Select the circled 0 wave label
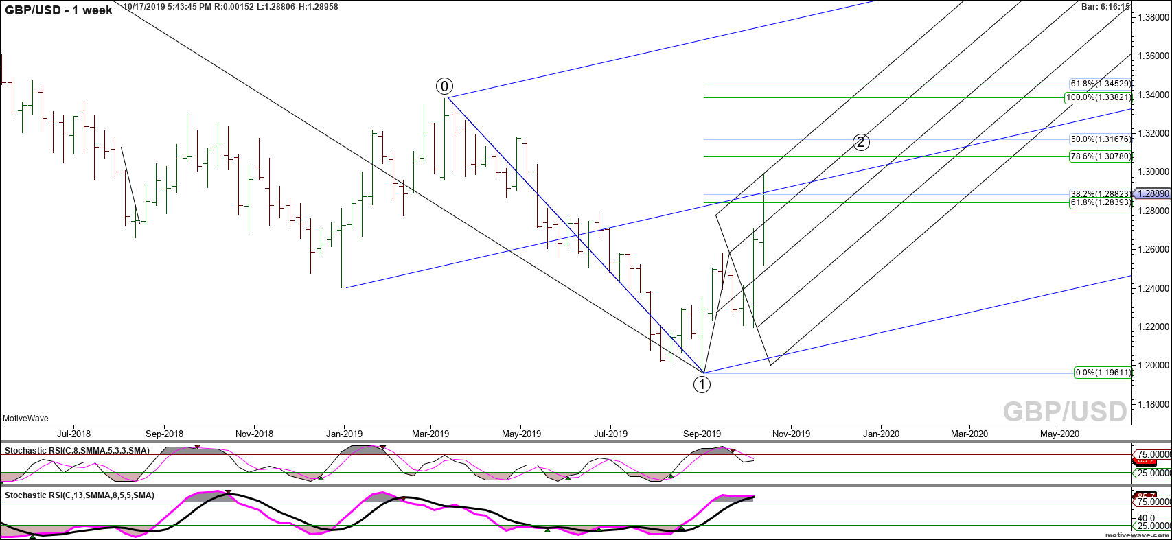Viewport: 1172px width, 540px height. click(444, 86)
